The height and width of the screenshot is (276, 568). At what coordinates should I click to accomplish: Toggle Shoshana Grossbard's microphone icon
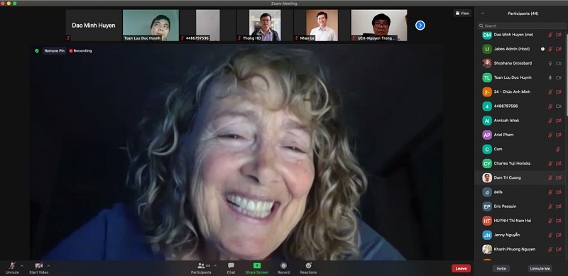(x=550, y=63)
